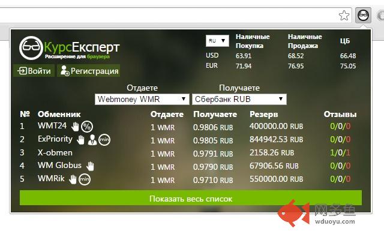The width and height of the screenshot is (384, 240).
Task: Click the rate 0.9791 RUB
Action: [x=213, y=154]
